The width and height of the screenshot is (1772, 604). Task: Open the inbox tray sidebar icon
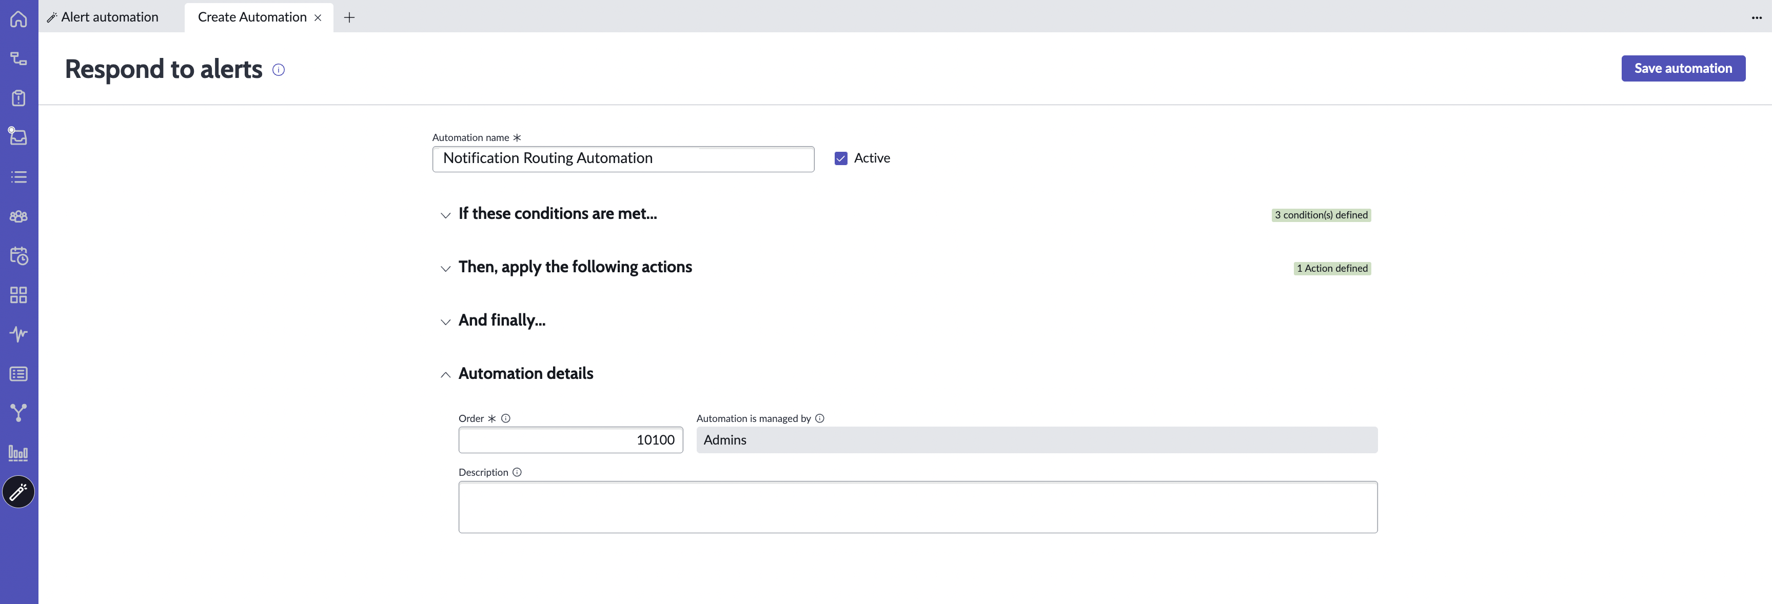coord(18,136)
